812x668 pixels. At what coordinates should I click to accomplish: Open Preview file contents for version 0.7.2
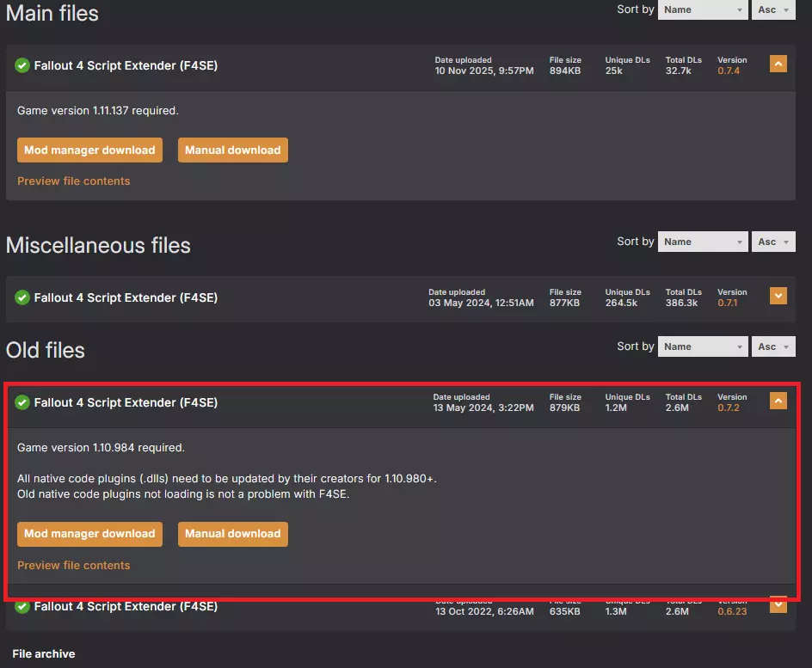tap(74, 566)
